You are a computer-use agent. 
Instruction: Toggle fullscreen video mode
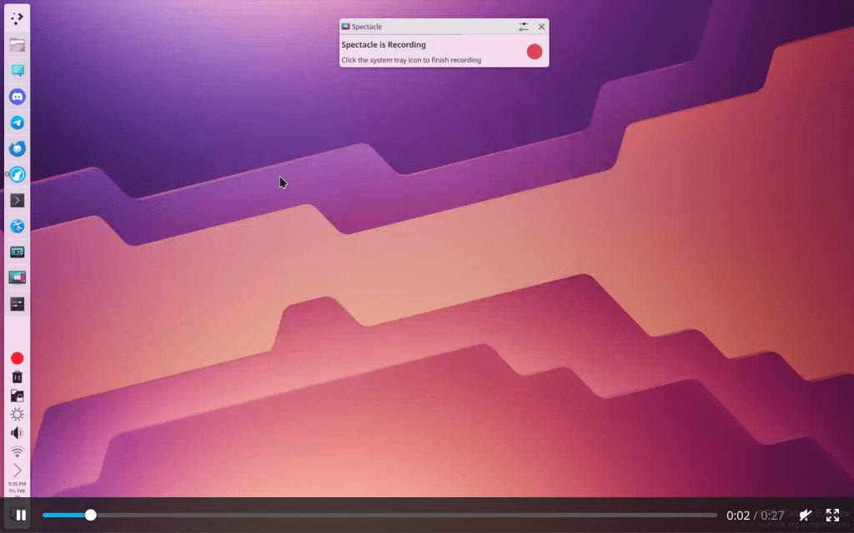pos(832,516)
